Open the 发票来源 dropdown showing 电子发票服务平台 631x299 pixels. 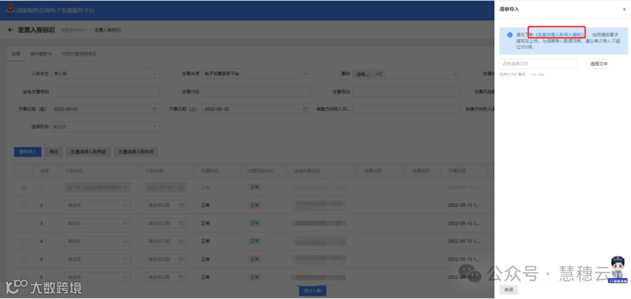pyautogui.click(x=256, y=74)
